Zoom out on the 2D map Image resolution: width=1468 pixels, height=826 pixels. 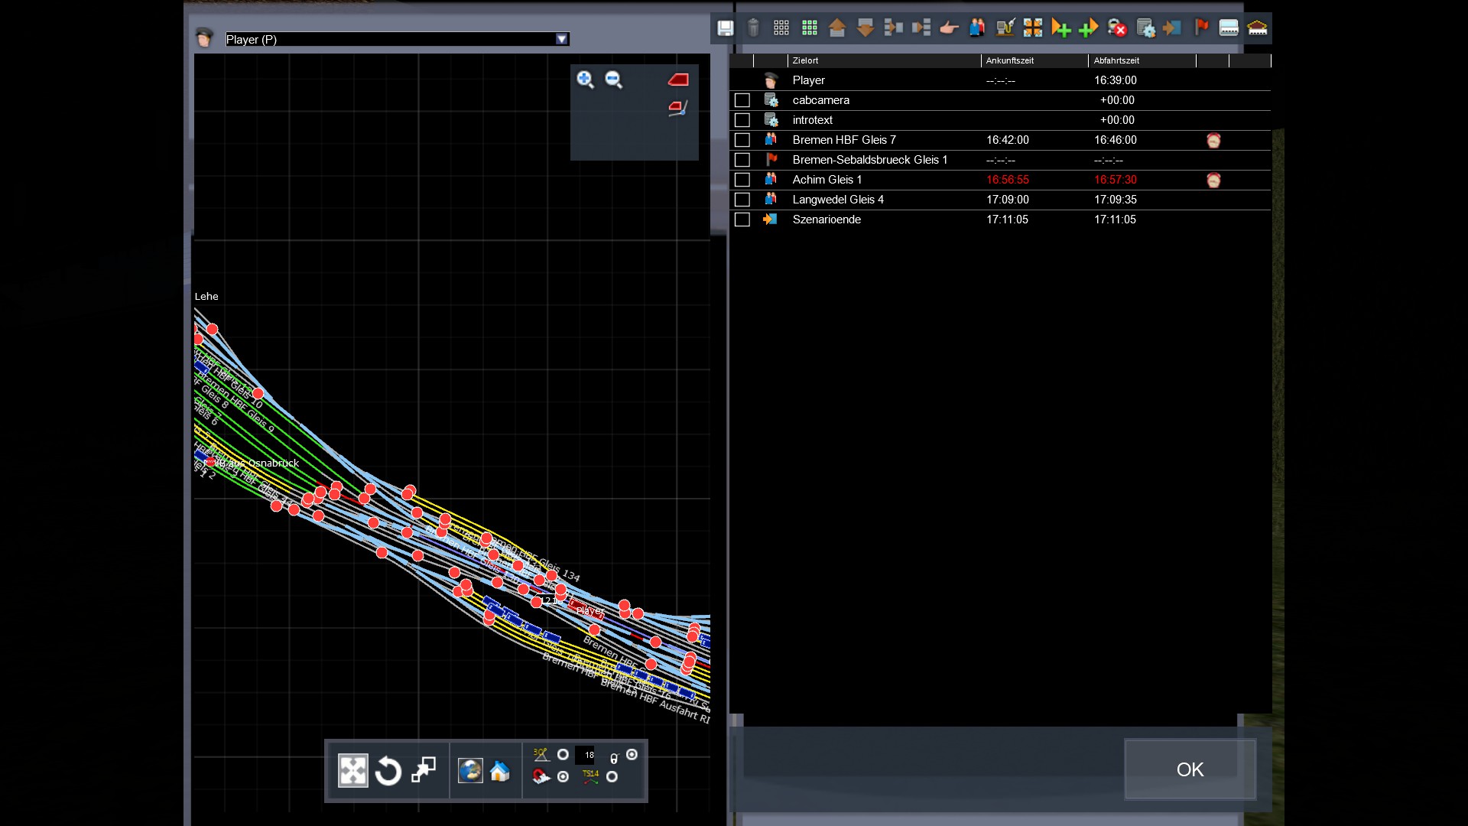(x=613, y=80)
